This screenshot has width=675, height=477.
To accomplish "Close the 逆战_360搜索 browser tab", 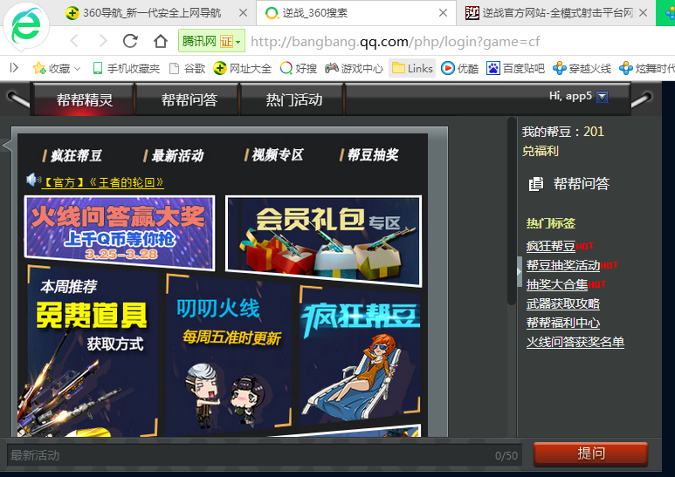I will tap(443, 13).
